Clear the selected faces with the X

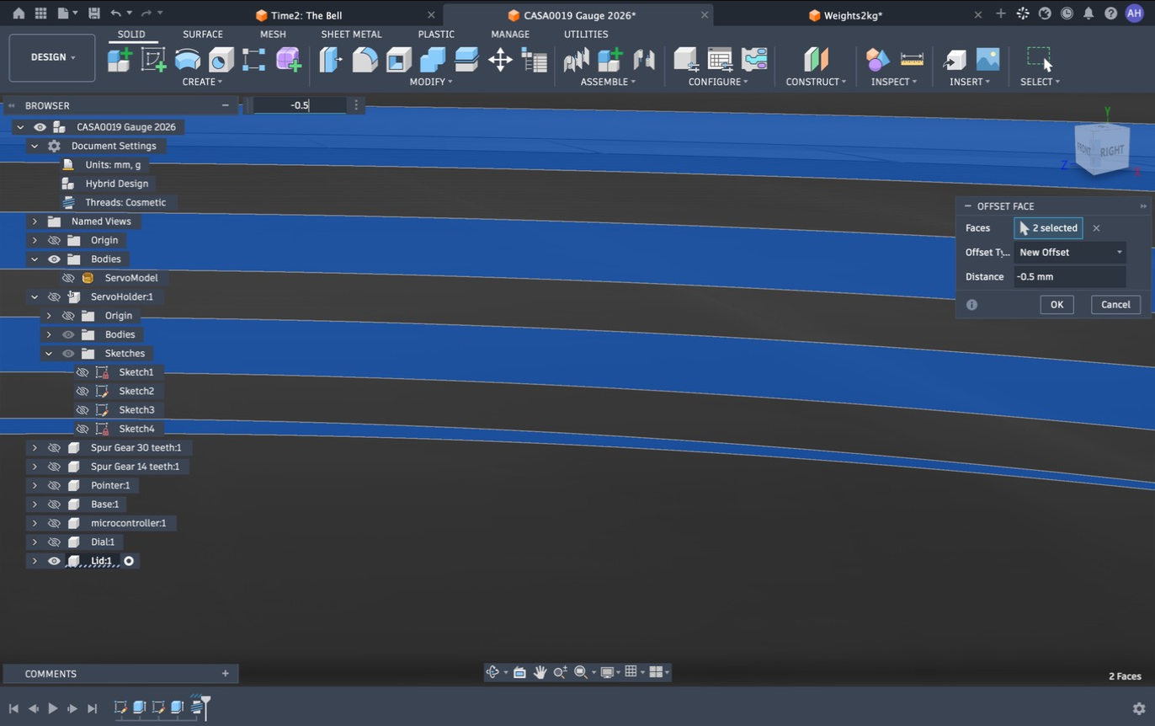pyautogui.click(x=1096, y=228)
